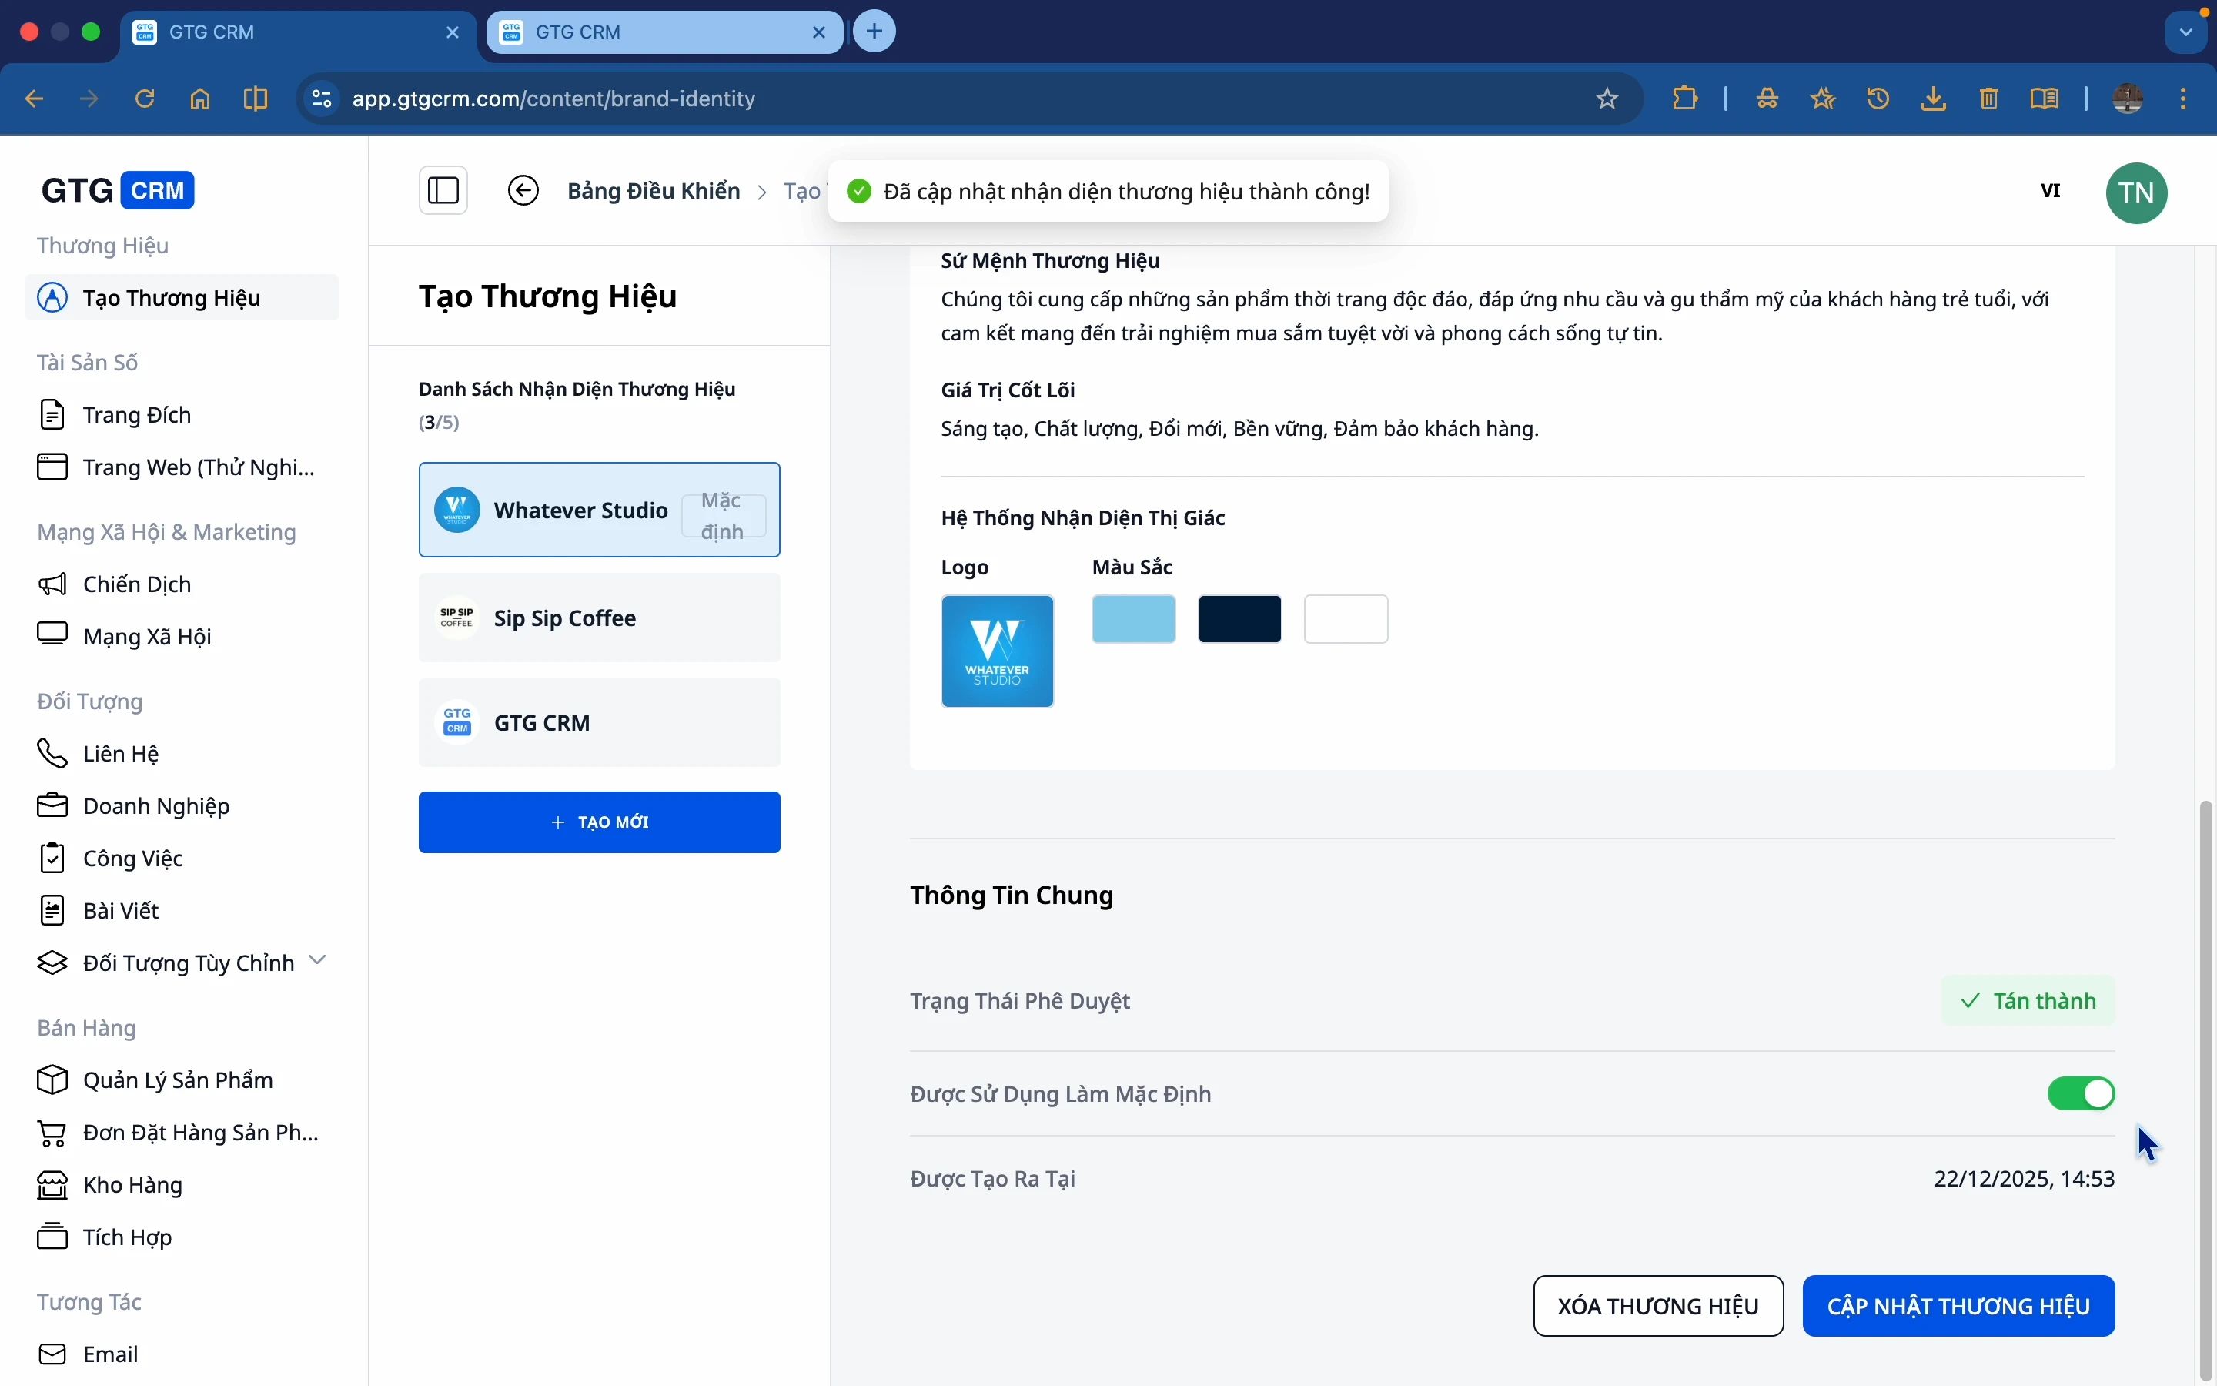Click the TẠO MỚI button
This screenshot has width=2217, height=1386.
tap(599, 822)
